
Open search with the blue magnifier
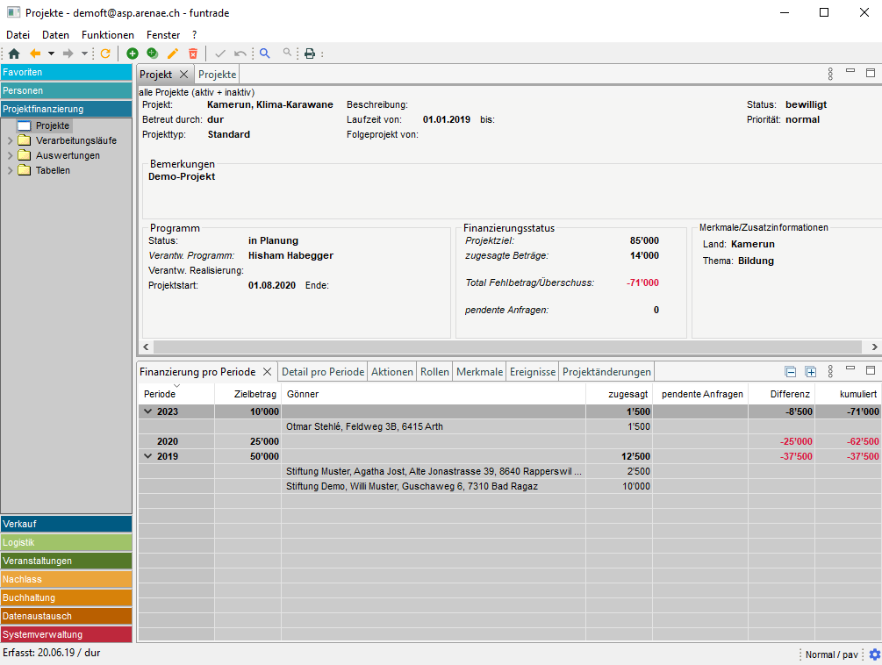pos(265,54)
